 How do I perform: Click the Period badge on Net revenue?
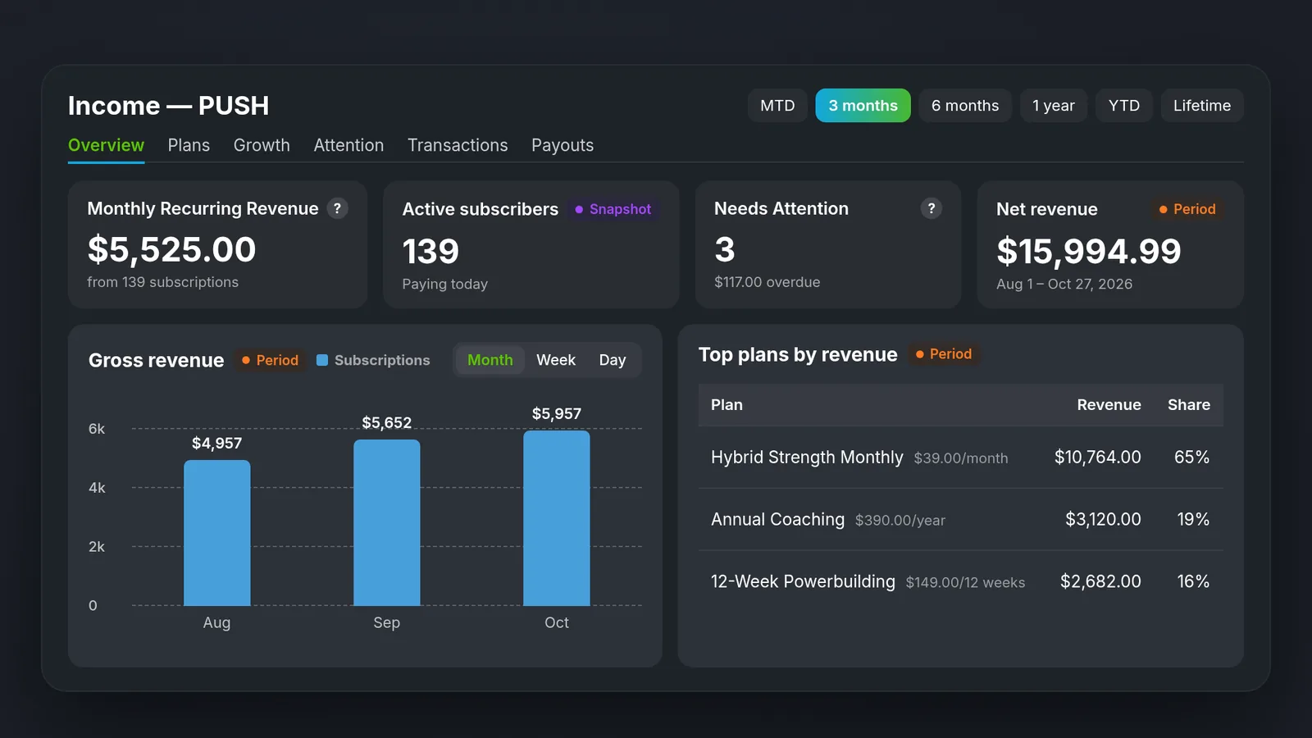point(1187,209)
